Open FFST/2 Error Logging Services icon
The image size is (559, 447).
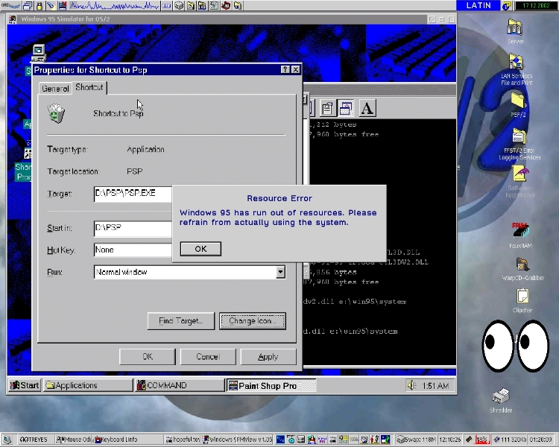[x=519, y=145]
